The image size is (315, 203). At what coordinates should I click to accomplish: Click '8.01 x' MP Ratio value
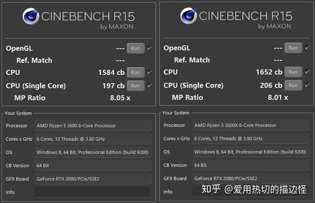pyautogui.click(x=278, y=97)
